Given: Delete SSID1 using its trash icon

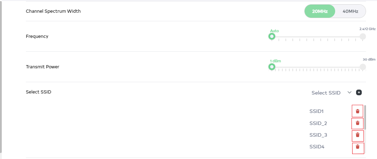Looking at the screenshot, I should (357, 111).
